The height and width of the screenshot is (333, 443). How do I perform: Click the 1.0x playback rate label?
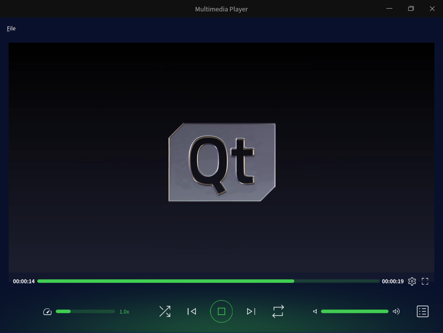(124, 312)
